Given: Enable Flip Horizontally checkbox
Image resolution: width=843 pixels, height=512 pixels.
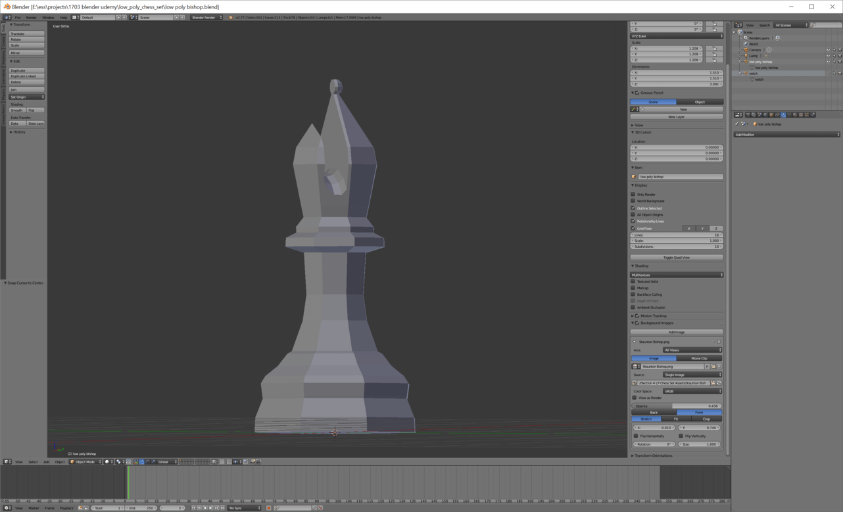Looking at the screenshot, I should tap(636, 436).
